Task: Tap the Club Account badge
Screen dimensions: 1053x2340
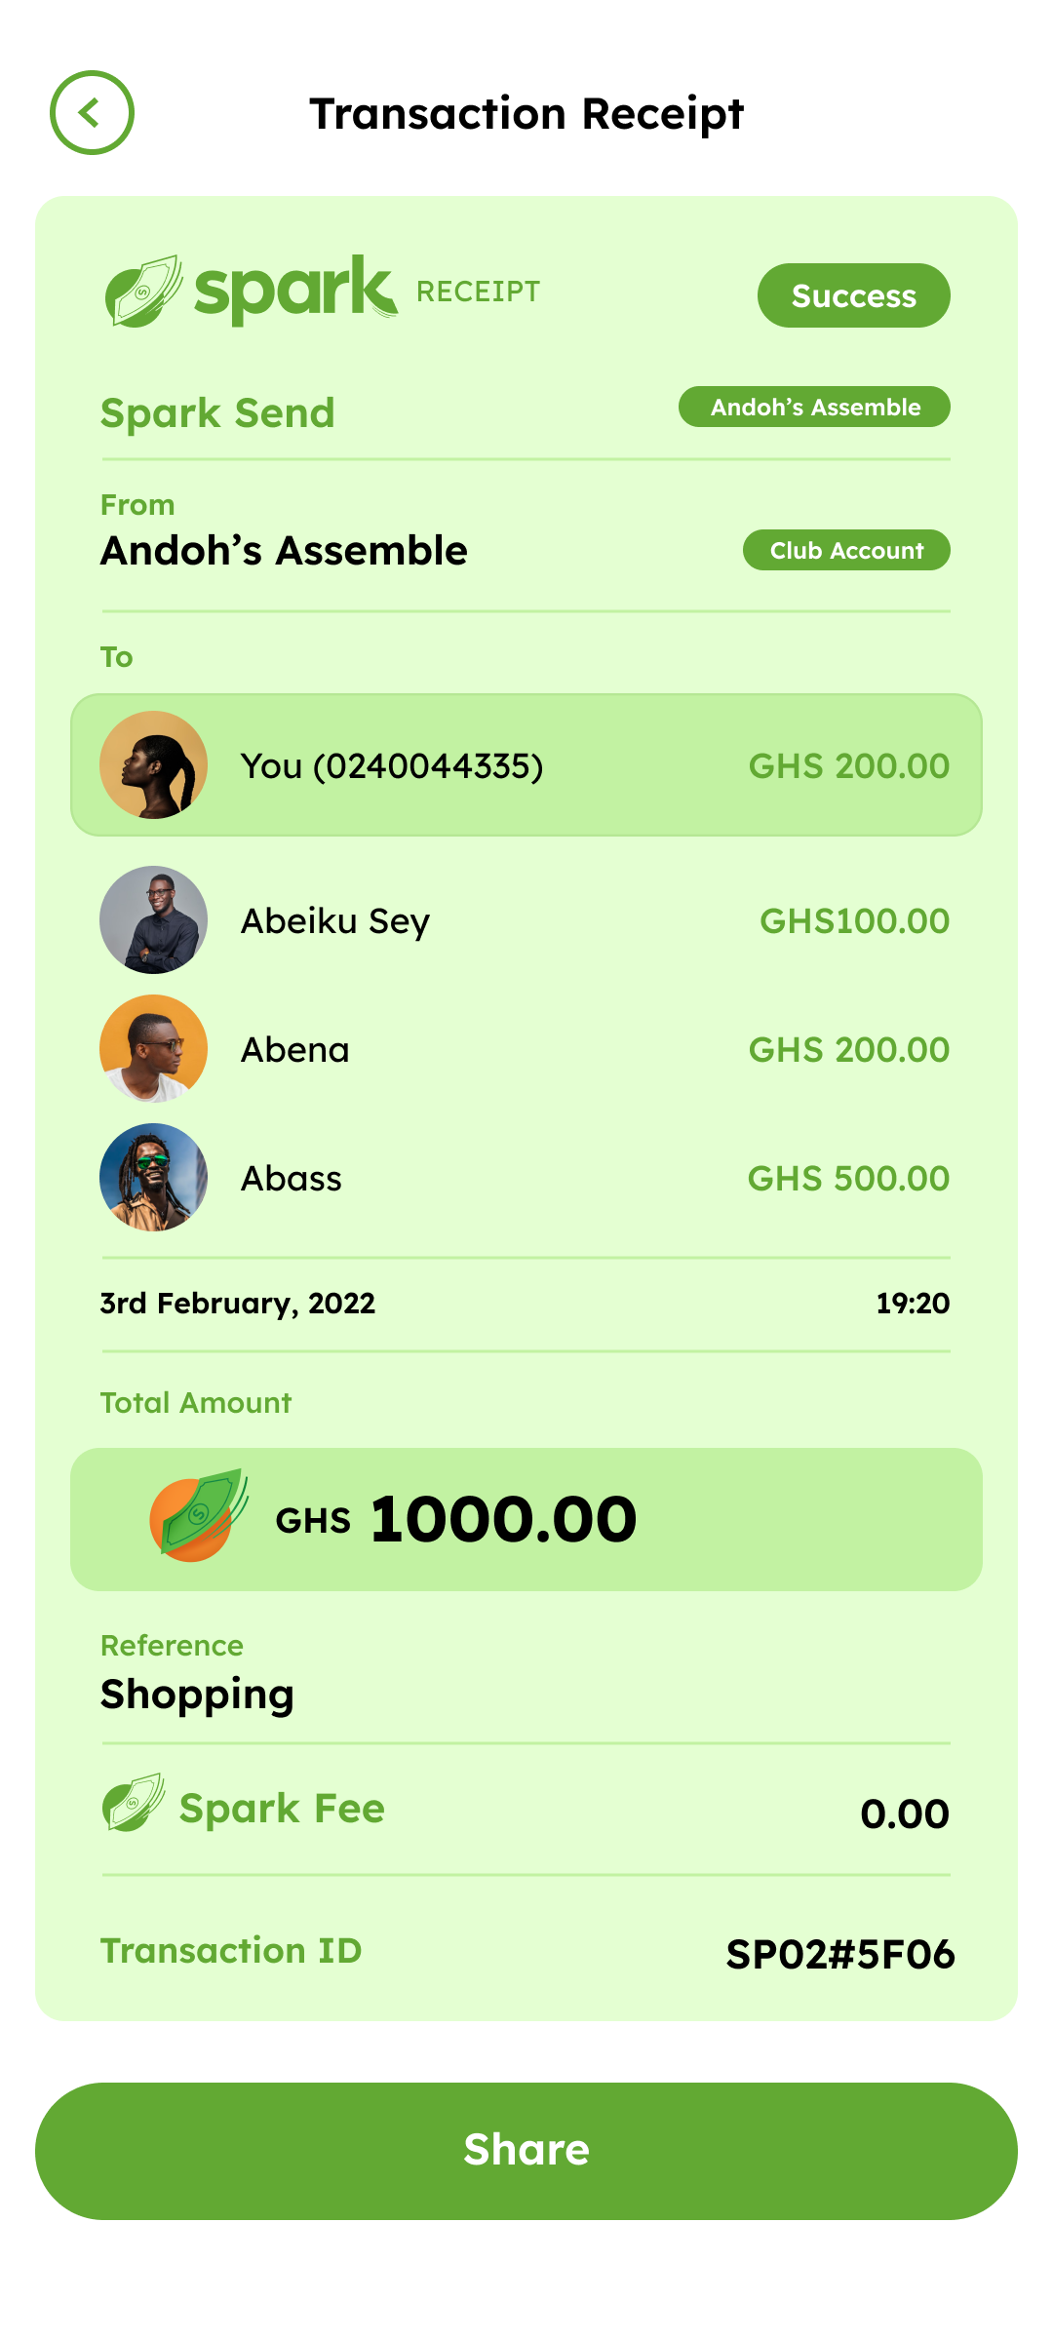Action: coord(846,550)
